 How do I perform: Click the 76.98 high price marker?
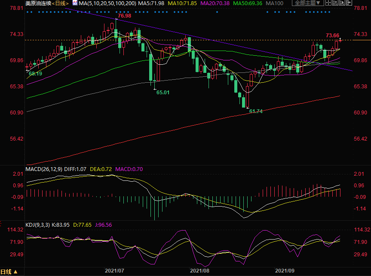coord(124,16)
